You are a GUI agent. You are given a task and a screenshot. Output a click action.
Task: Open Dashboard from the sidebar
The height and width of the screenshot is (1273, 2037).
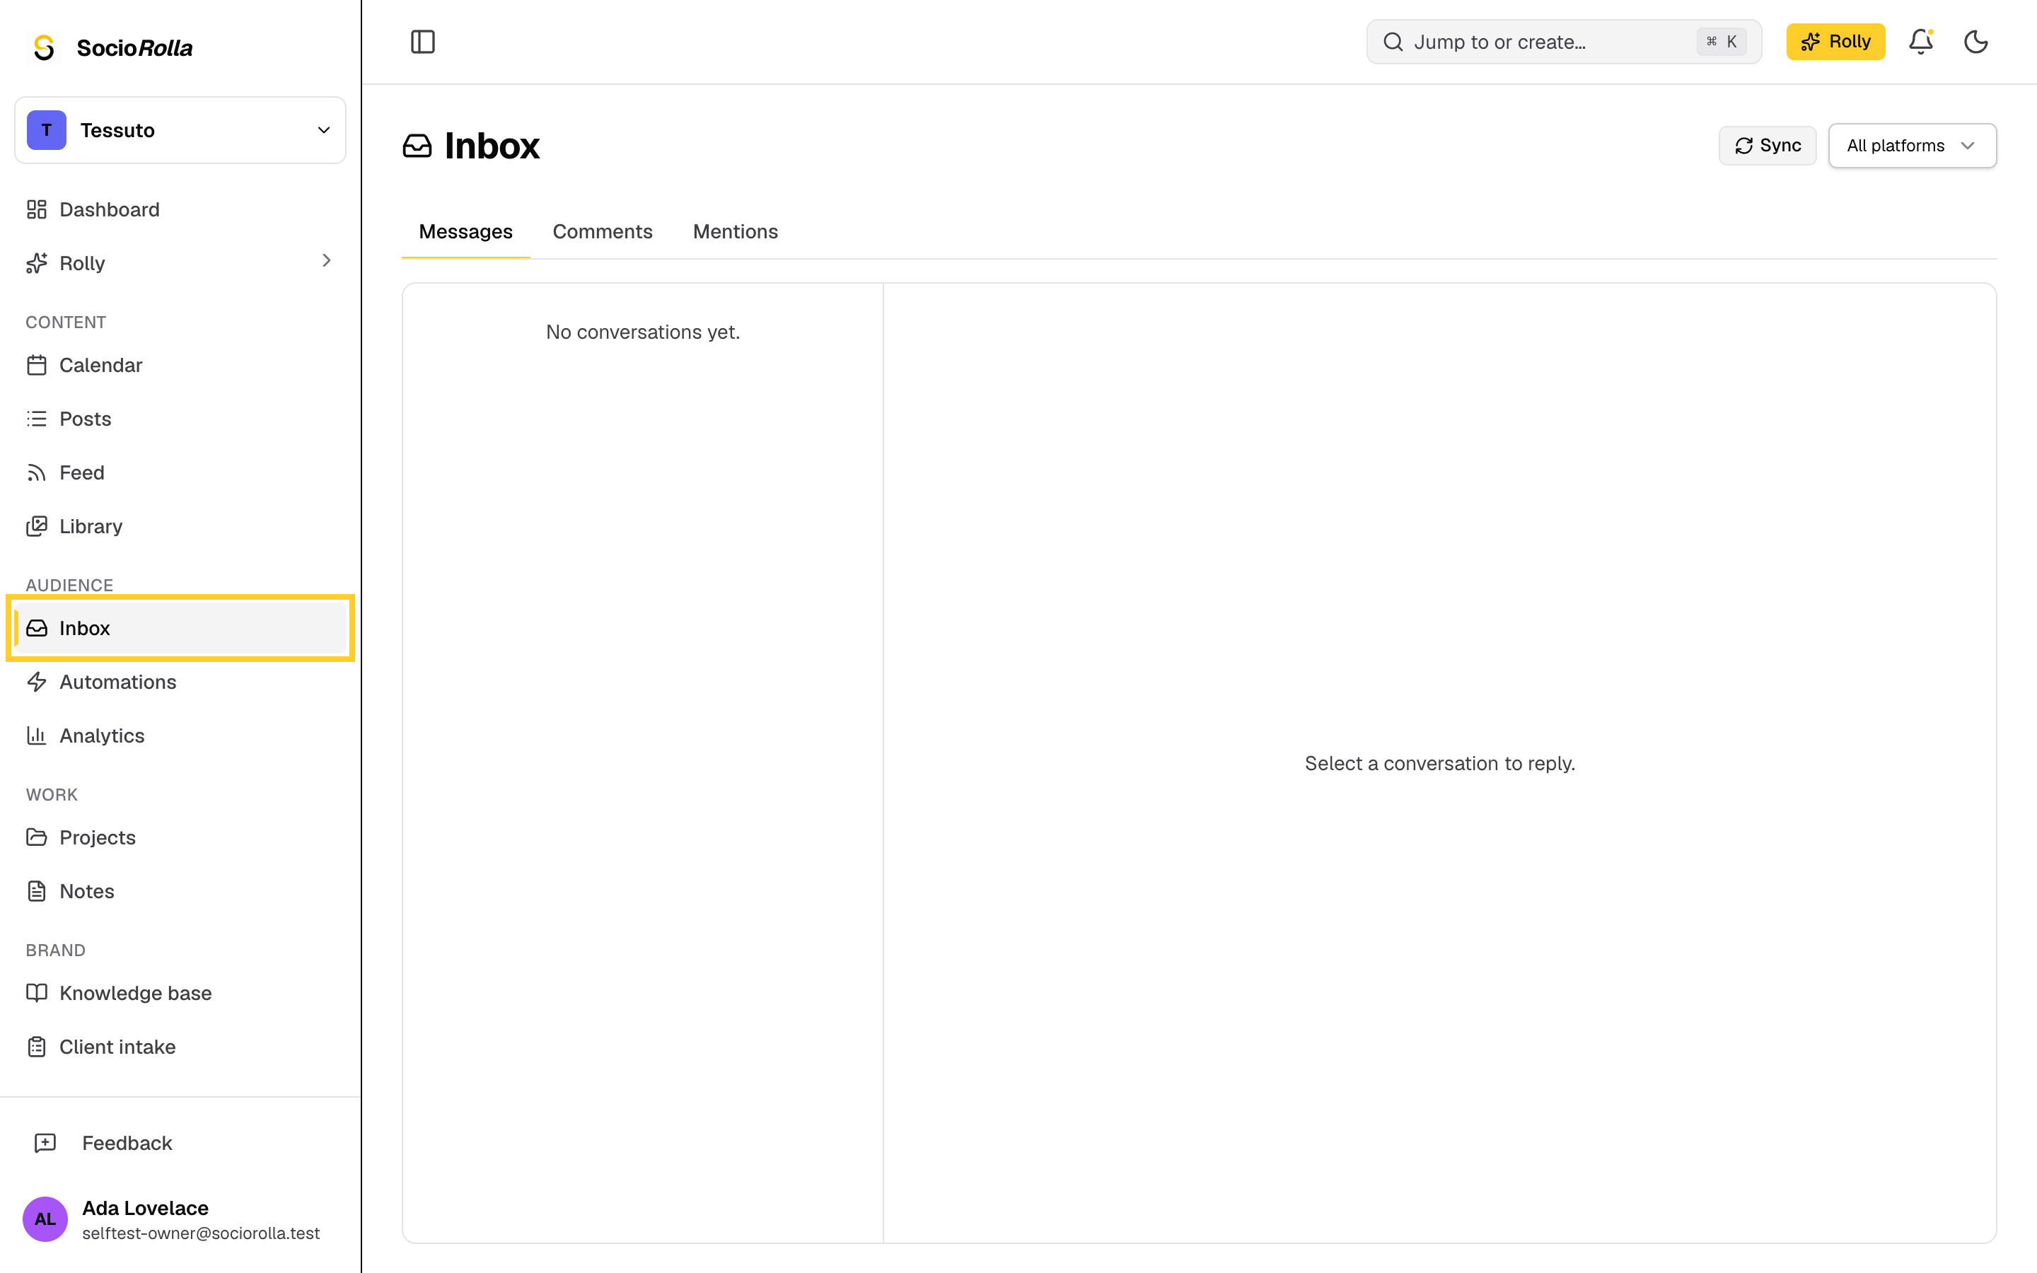180,209
